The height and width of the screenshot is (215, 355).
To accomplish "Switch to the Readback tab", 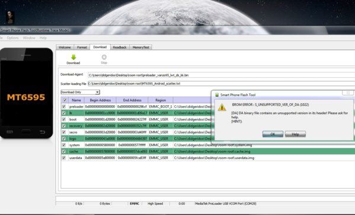I will point(120,48).
